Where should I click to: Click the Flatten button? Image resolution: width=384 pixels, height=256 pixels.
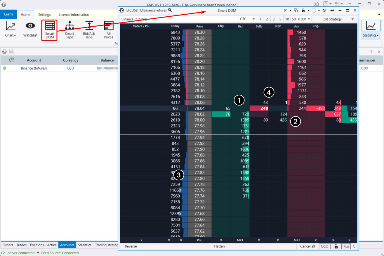pyautogui.click(x=219, y=246)
